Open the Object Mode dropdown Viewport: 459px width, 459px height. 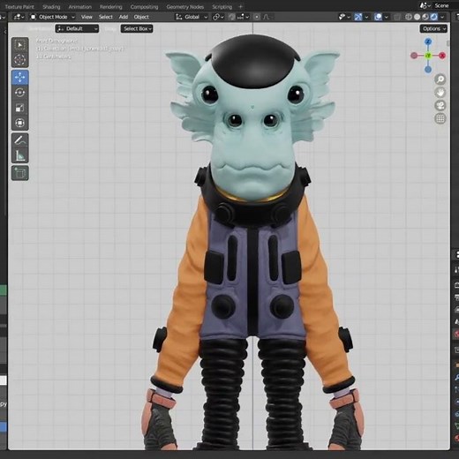(53, 17)
